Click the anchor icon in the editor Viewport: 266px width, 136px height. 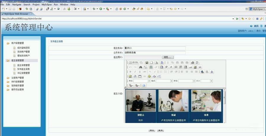tap(212, 72)
